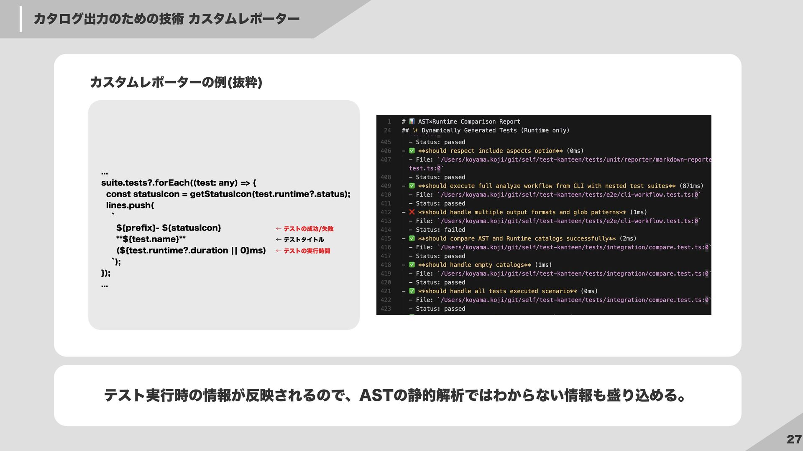Viewport: 803px width, 451px height.
Task: Click checkmark box beside 'should handle empty catalogs'
Action: [x=412, y=265]
